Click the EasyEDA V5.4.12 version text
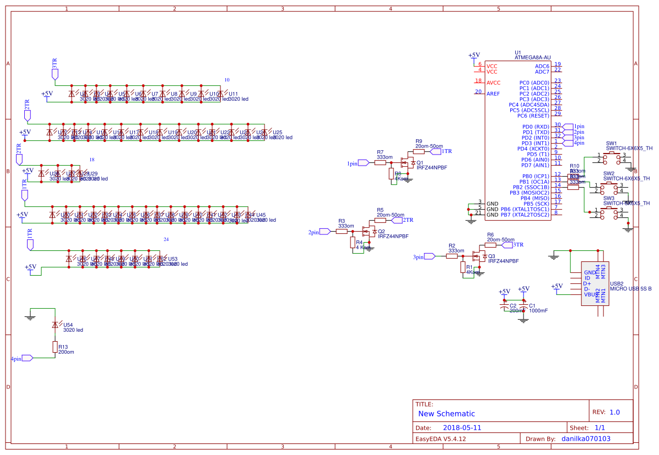The width and height of the screenshot is (659, 455). pos(442,438)
